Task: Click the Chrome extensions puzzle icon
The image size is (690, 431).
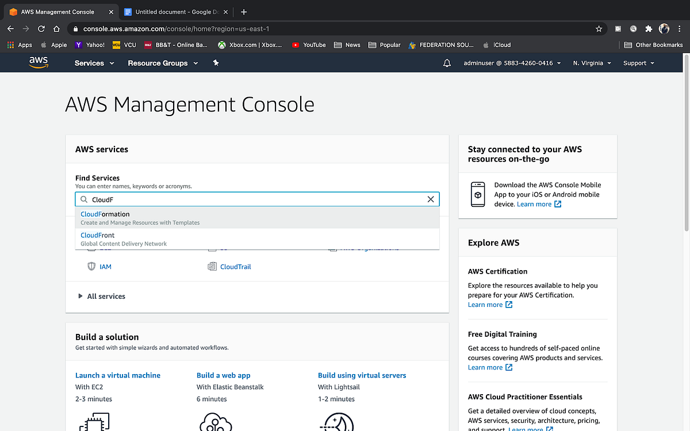Action: (649, 29)
